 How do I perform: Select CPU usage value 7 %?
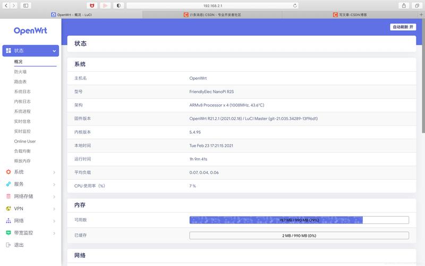pos(192,186)
